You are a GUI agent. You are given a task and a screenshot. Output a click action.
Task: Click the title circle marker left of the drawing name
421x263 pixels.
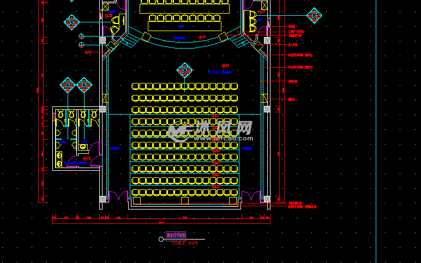pos(161,239)
